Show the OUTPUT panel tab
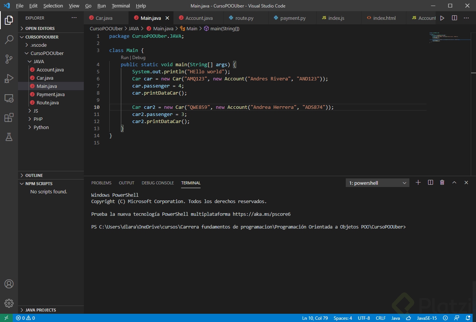 pos(126,183)
